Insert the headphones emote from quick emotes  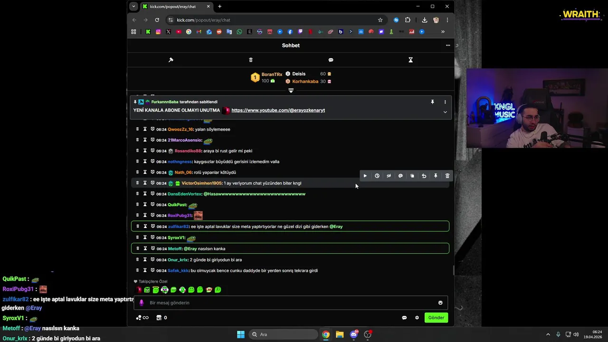click(x=164, y=290)
